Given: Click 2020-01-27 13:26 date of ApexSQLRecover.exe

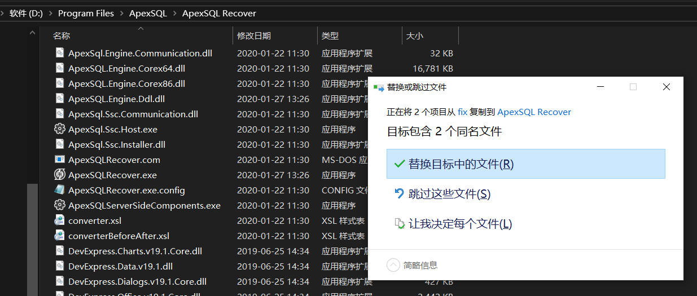Looking at the screenshot, I should 273,175.
